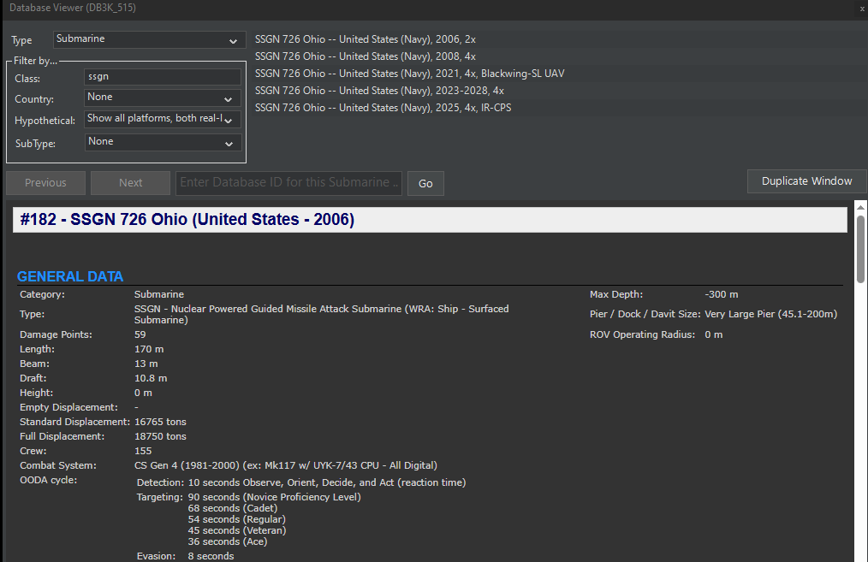Click the Category value Submarine
The image size is (868, 562).
coord(159,294)
